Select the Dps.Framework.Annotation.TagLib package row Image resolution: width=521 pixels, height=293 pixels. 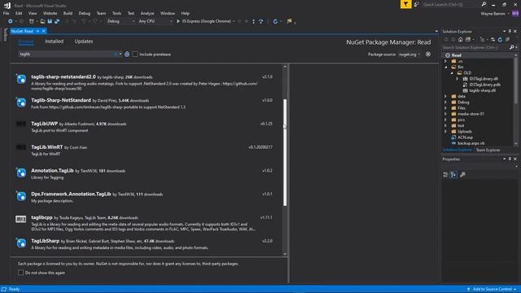tap(147, 197)
